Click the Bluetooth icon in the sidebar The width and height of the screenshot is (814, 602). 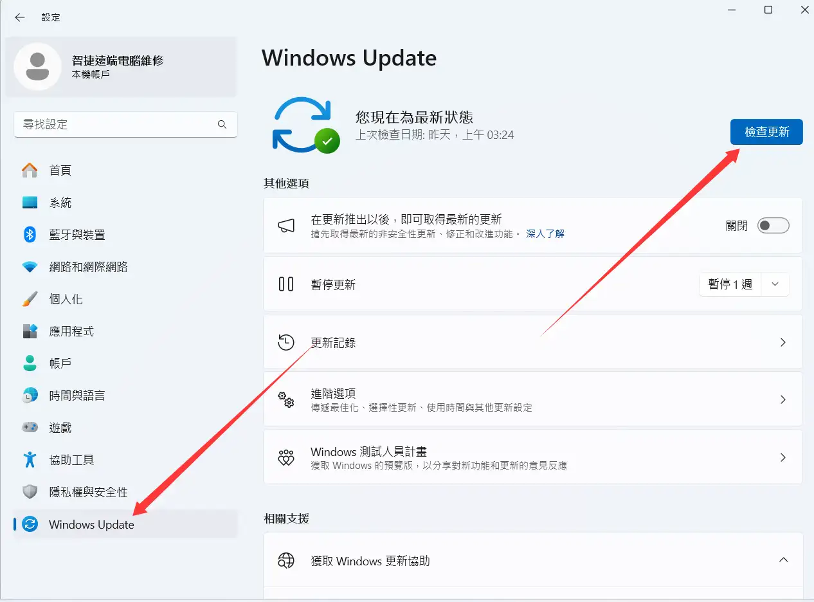click(30, 235)
